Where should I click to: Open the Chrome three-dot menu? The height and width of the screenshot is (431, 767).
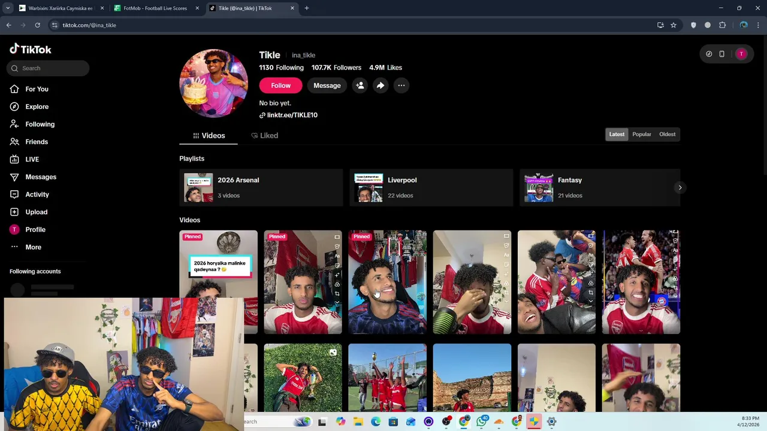coord(759,25)
